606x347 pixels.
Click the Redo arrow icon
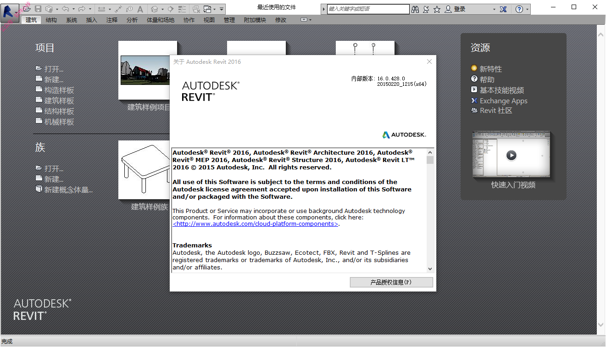tap(82, 9)
